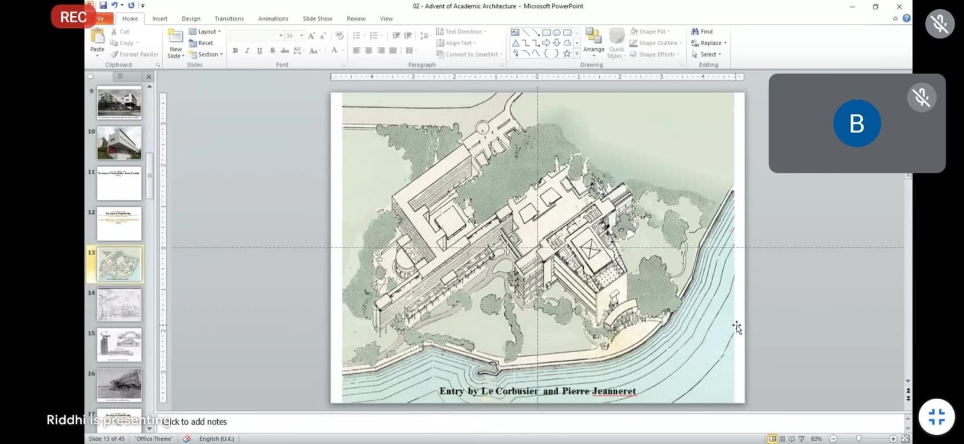Viewport: 964px width, 444px height.
Task: Open the Replace dropdown
Action: (709, 43)
